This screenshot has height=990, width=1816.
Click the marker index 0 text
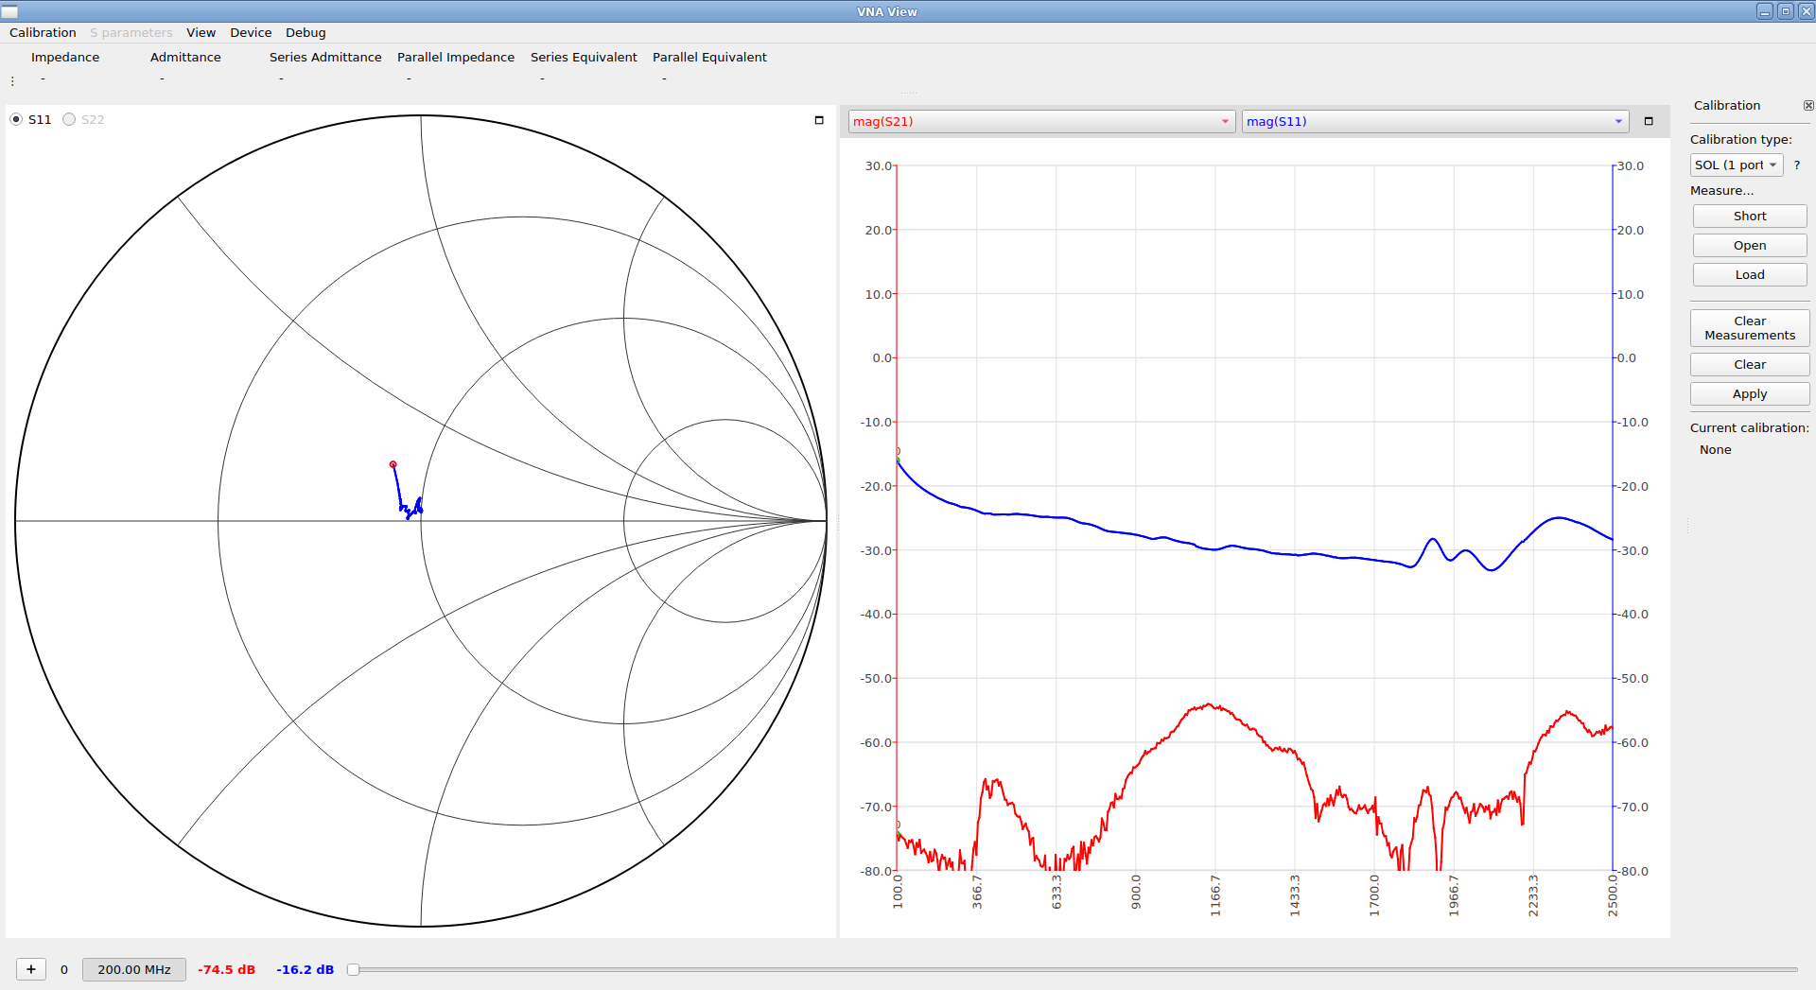click(x=64, y=970)
